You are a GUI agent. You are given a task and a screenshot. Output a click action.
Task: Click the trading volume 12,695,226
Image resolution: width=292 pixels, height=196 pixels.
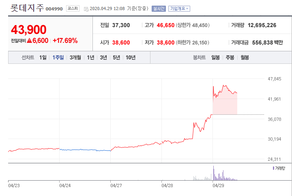(262, 25)
